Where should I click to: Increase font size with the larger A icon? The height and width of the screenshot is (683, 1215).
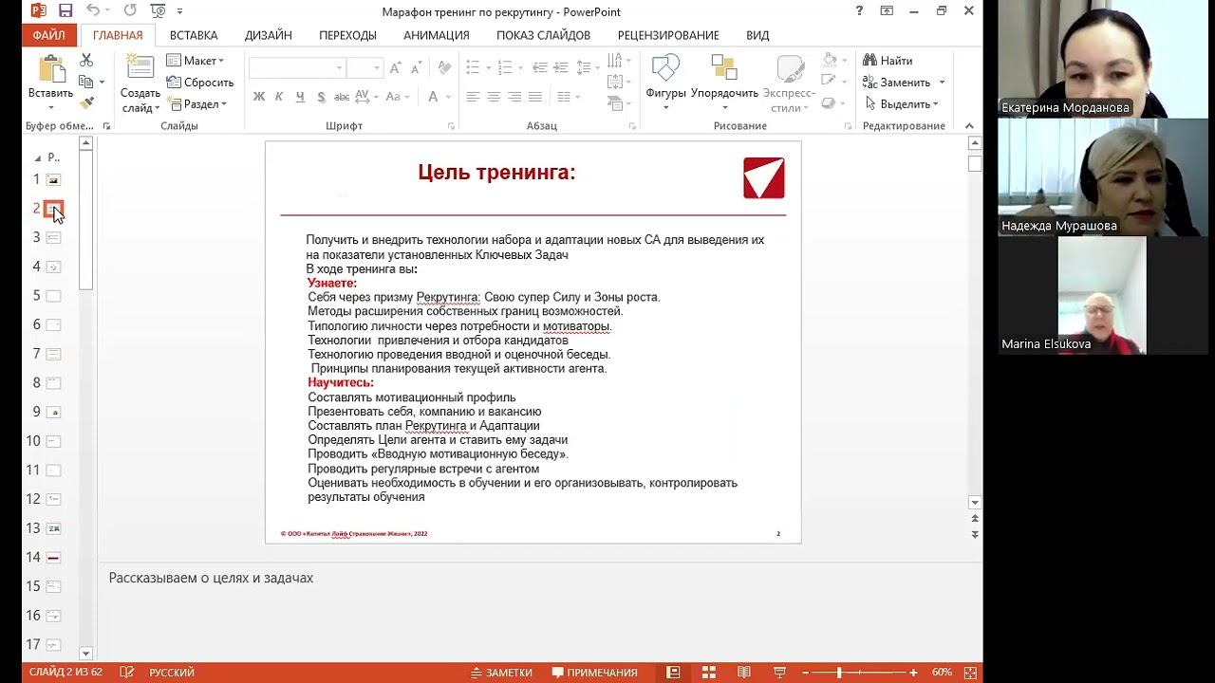(x=397, y=68)
